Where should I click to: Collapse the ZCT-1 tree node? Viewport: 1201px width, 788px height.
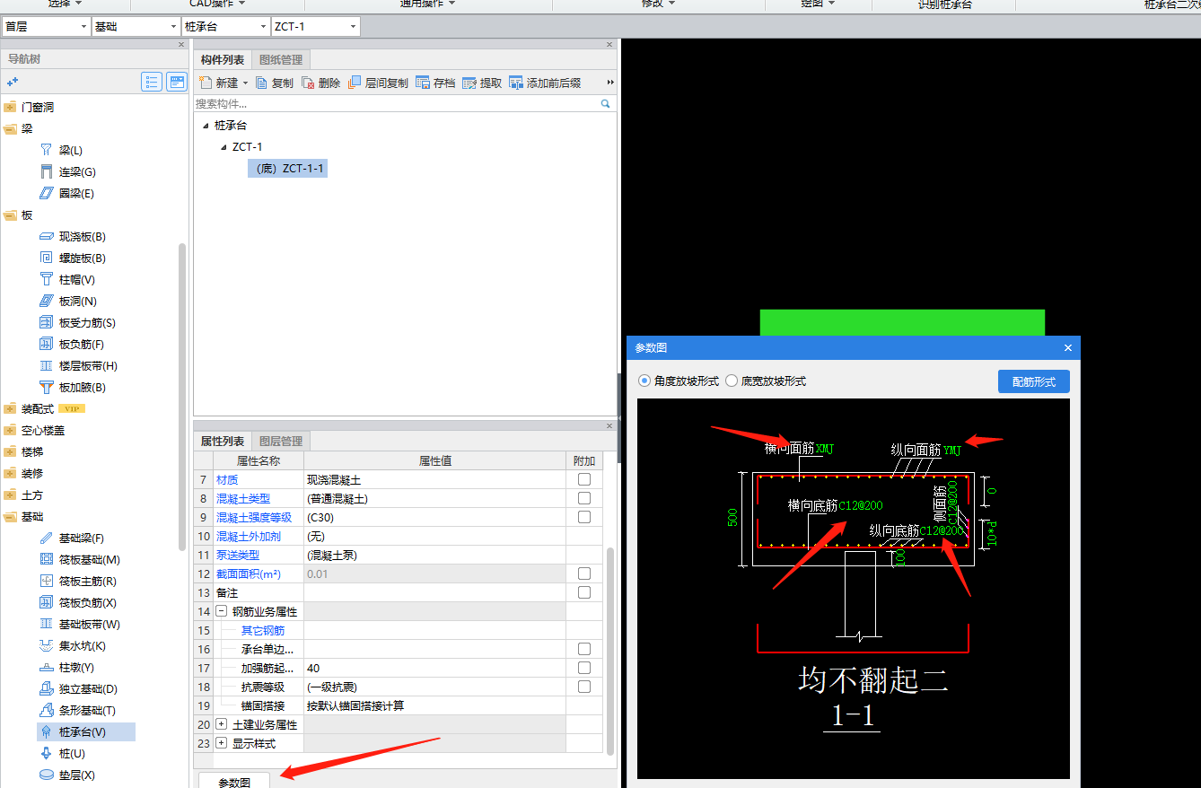(x=224, y=147)
